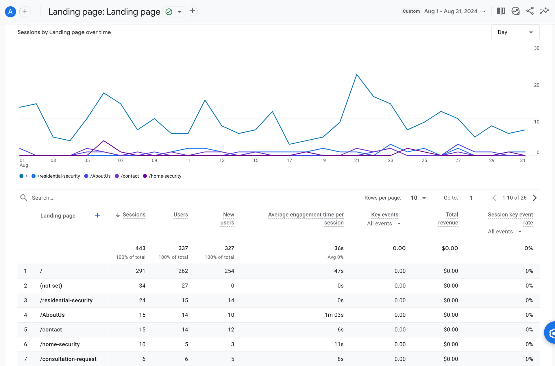Click the edit comparisons icon
The image size is (555, 366).
pos(501,11)
